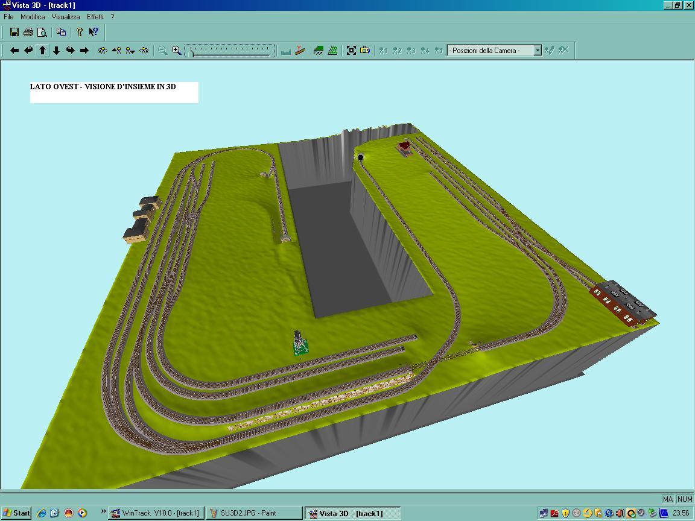Open the ? help menu
The height and width of the screenshot is (521, 695).
113,17
